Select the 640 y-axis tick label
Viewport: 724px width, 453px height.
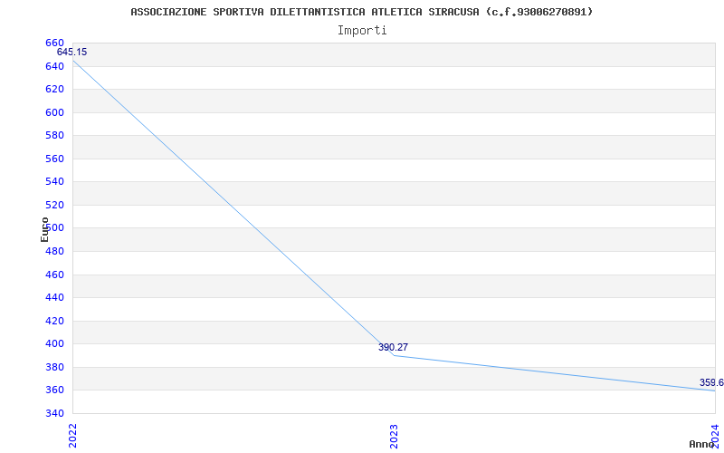[54, 66]
